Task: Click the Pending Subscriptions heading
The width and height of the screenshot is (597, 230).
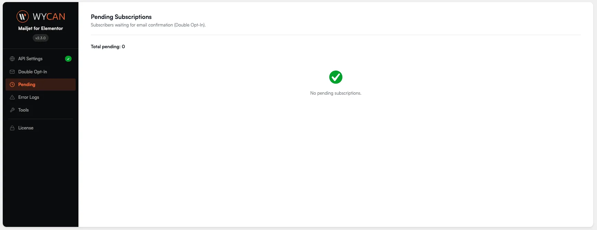Action: click(121, 17)
